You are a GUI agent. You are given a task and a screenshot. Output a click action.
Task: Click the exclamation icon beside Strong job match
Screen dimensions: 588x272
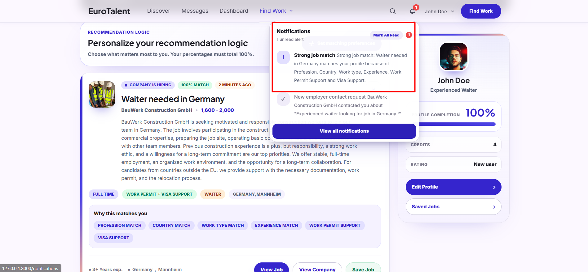pyautogui.click(x=283, y=57)
